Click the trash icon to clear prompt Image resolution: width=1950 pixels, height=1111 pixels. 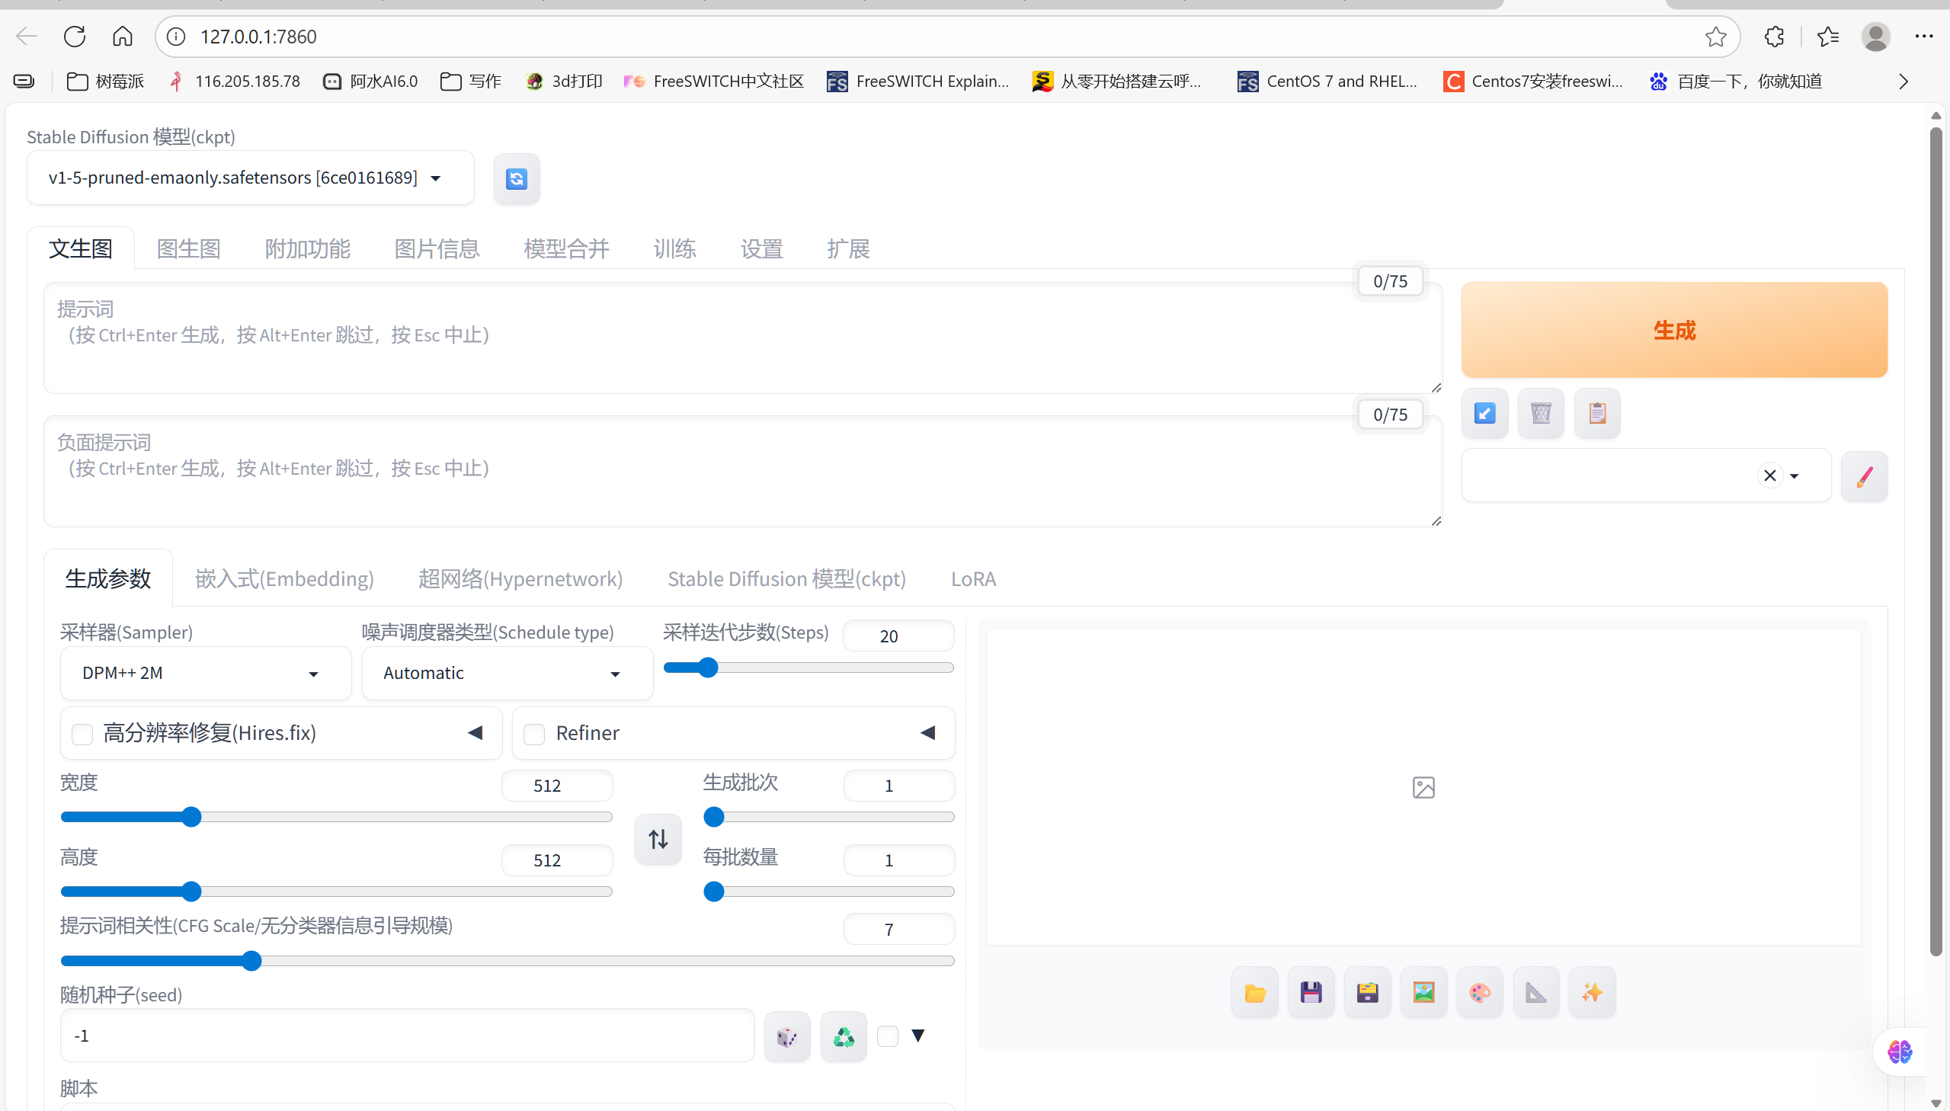click(1540, 413)
